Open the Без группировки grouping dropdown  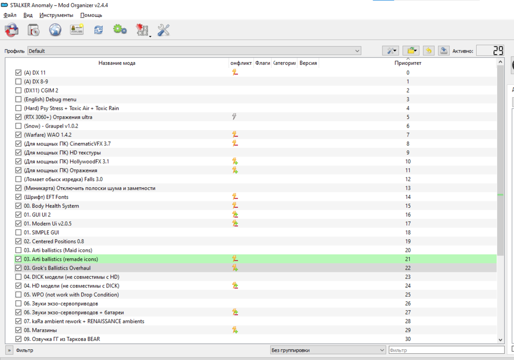pos(327,350)
